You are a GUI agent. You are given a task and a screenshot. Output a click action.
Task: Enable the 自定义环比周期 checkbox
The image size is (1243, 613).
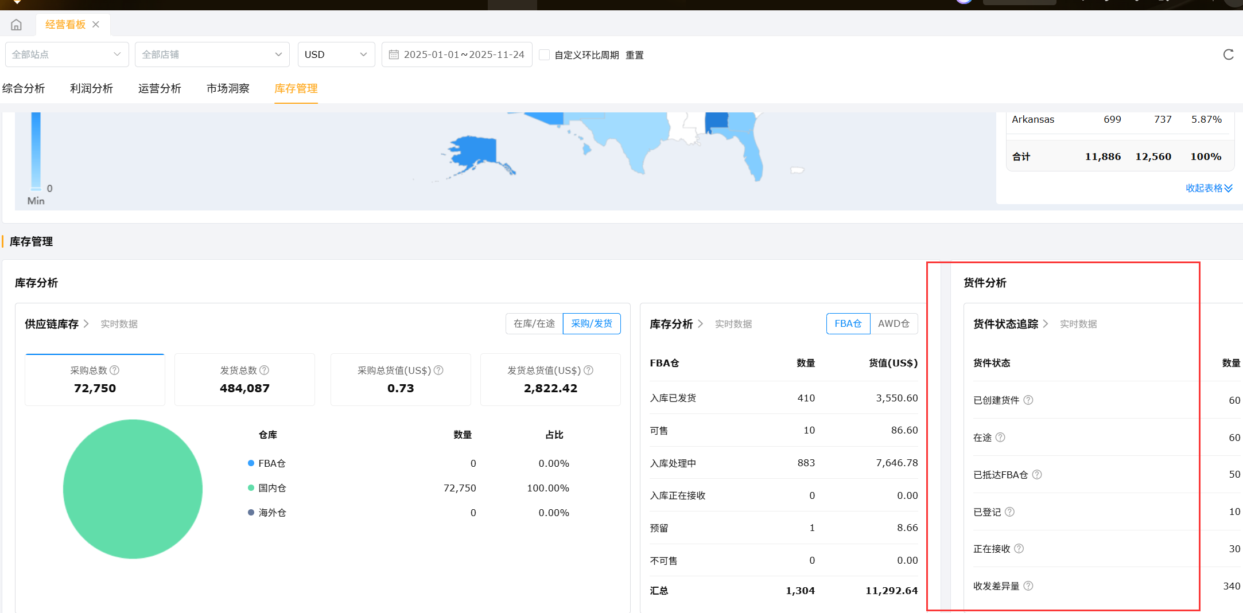[545, 55]
